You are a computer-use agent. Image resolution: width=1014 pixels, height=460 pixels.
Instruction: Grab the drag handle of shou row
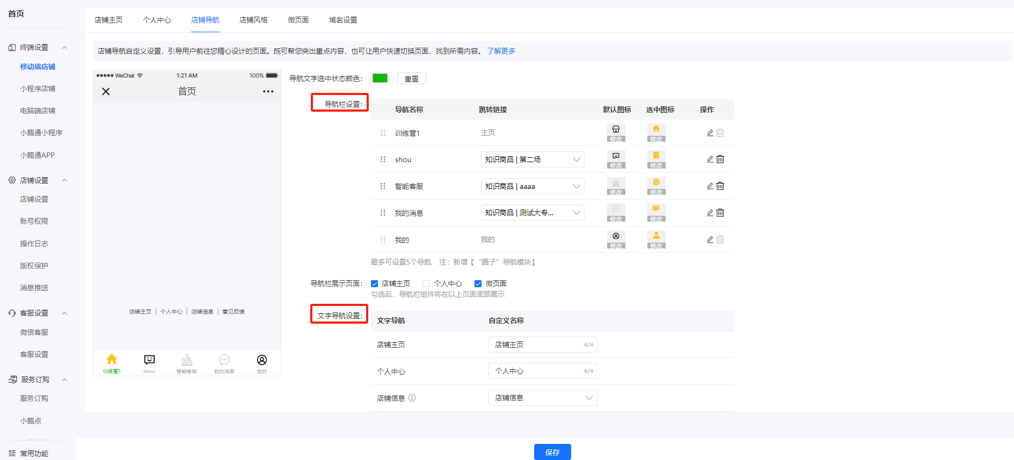pyautogui.click(x=383, y=159)
